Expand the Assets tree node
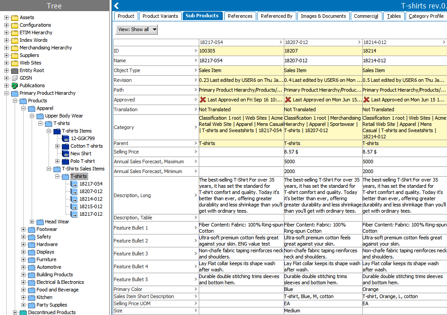Screen dimensions: 447x315 [x=6, y=18]
